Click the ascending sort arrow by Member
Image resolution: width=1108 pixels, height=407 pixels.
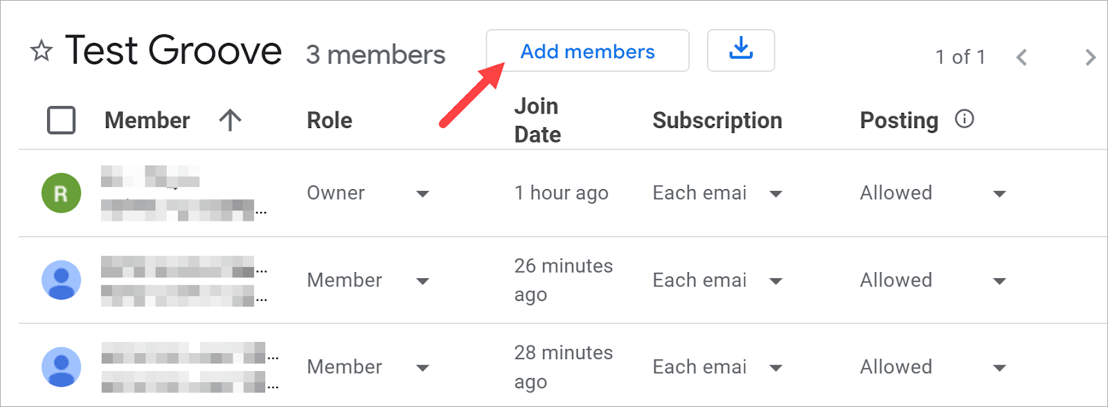[230, 120]
